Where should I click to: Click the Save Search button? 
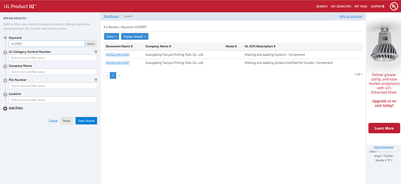pos(86,121)
